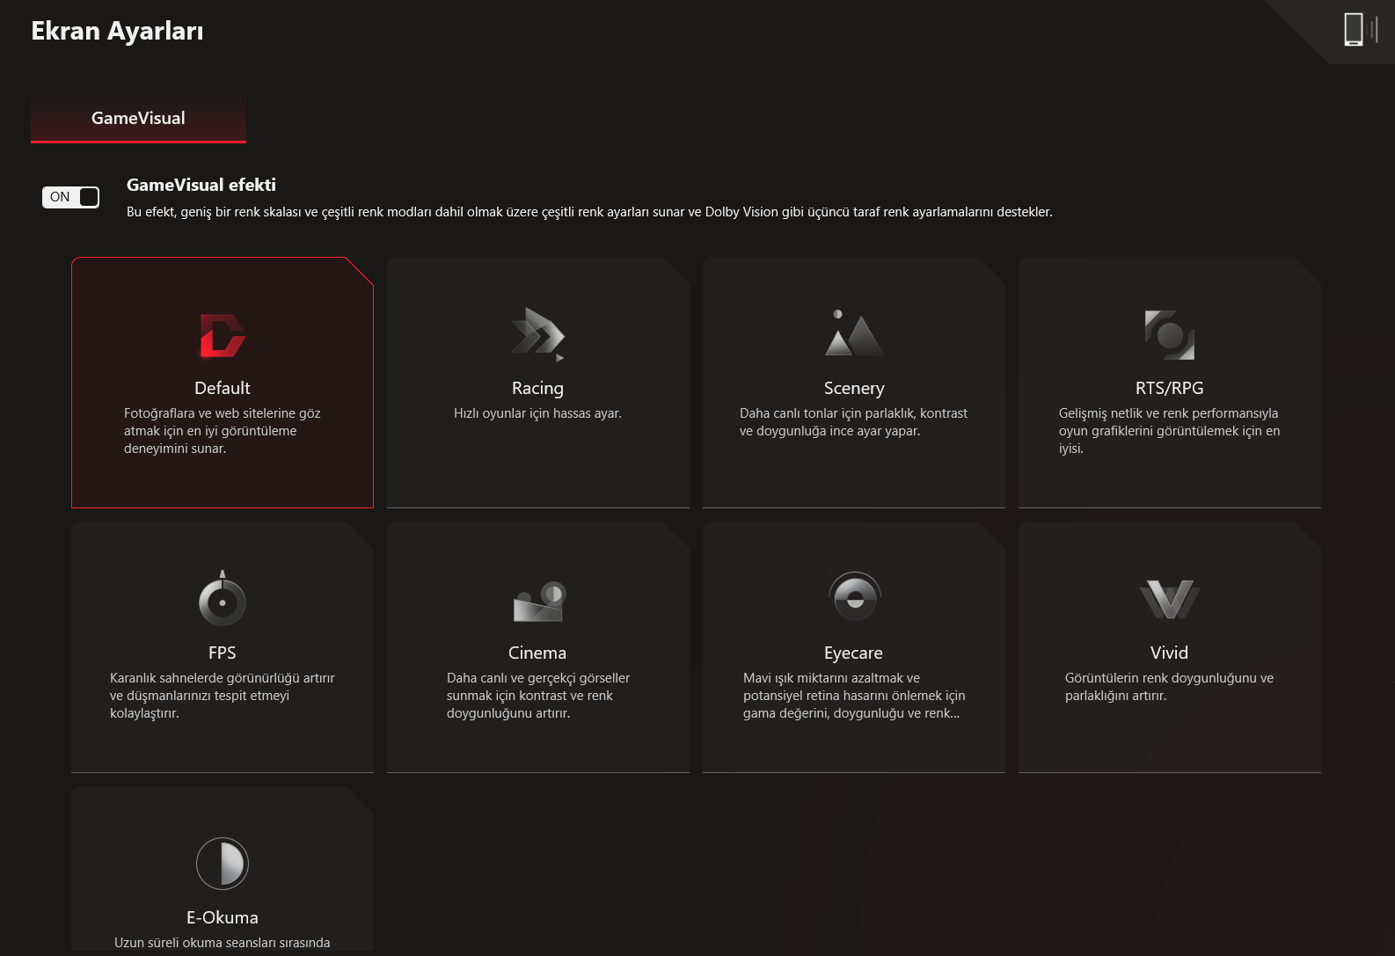Click the 'Görüntülerin renk doygunluğunu' description
1395x956 pixels.
click(x=1169, y=687)
